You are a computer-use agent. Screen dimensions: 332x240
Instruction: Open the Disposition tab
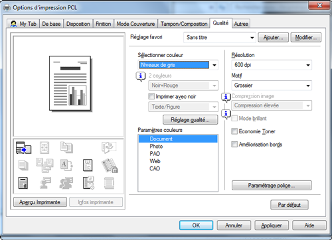tap(78, 24)
